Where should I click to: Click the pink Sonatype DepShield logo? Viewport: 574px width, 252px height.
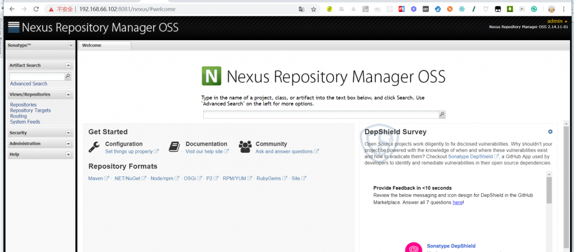click(x=414, y=247)
